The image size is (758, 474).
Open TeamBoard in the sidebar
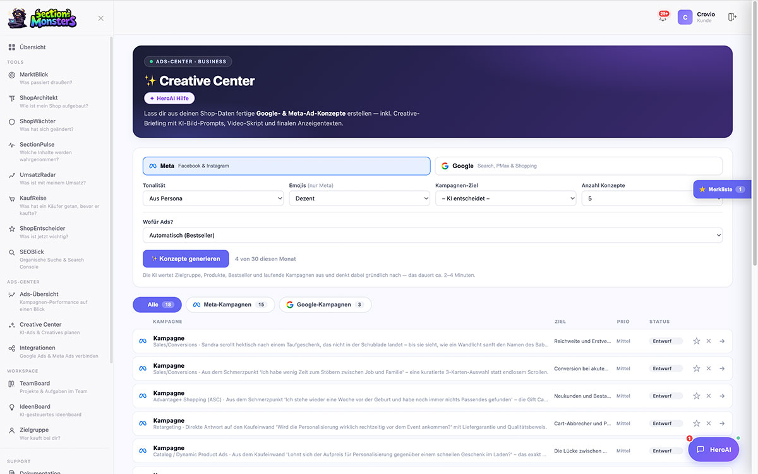pyautogui.click(x=55, y=387)
